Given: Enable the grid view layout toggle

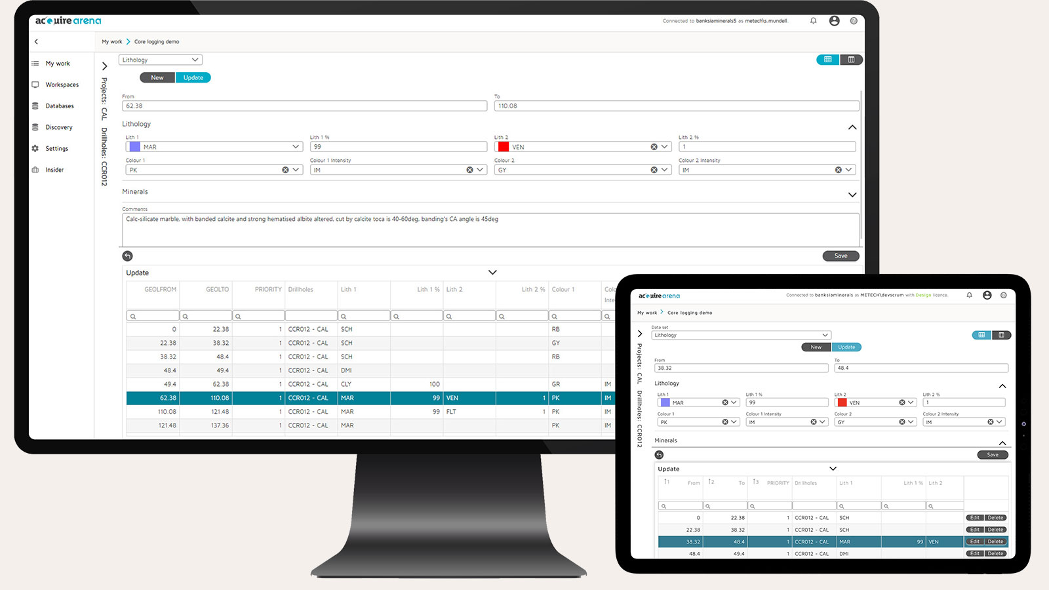Looking at the screenshot, I should click(827, 60).
